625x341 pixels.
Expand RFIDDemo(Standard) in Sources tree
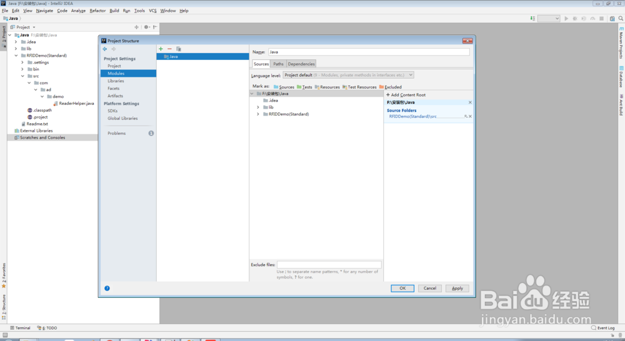258,114
